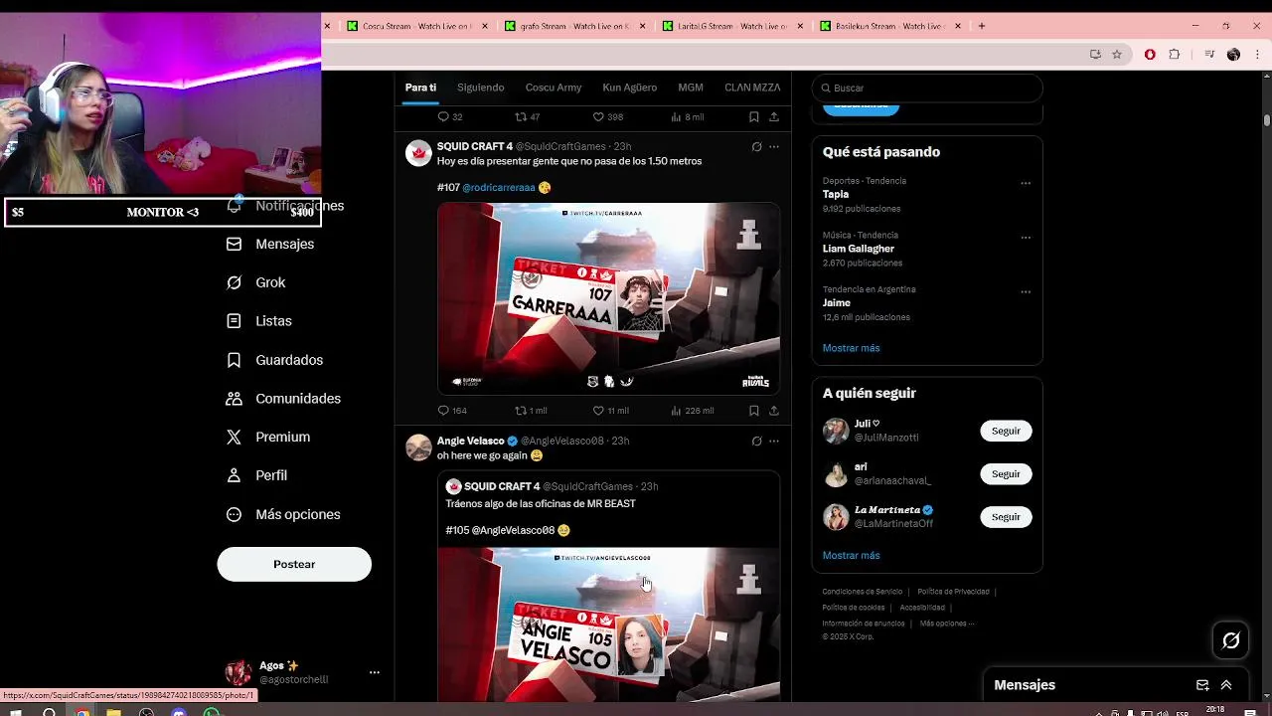Like the top post with 398 likes
This screenshot has height=716, width=1272.
point(607,117)
